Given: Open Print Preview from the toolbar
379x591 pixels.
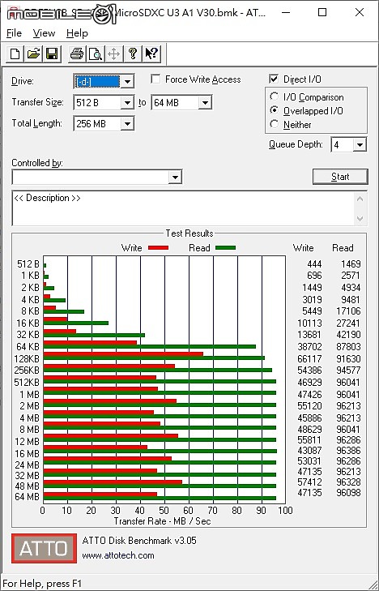Looking at the screenshot, I should coord(96,54).
